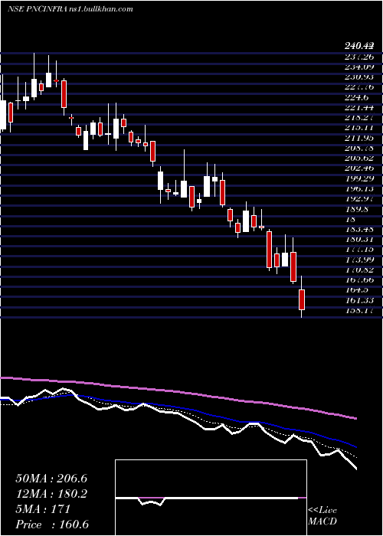Click the Price : 160.6 readout

pos(52,525)
